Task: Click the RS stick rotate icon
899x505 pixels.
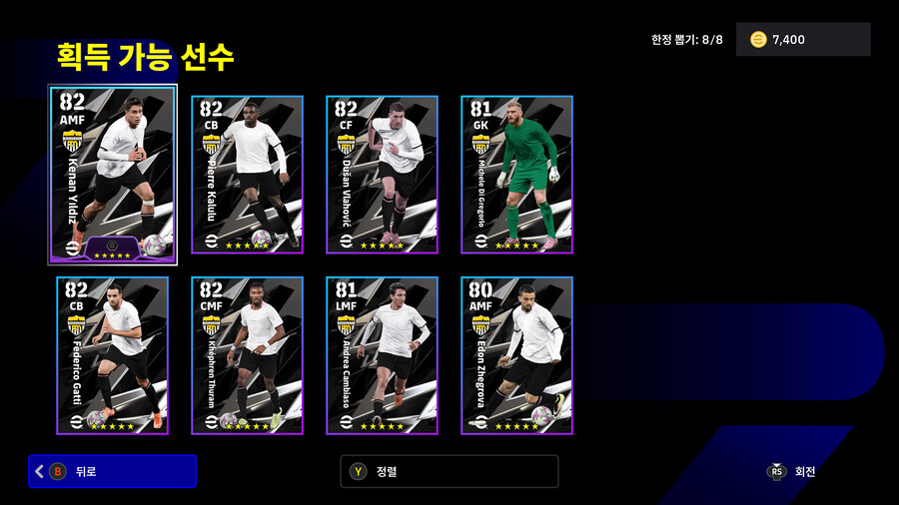Action: (x=776, y=471)
